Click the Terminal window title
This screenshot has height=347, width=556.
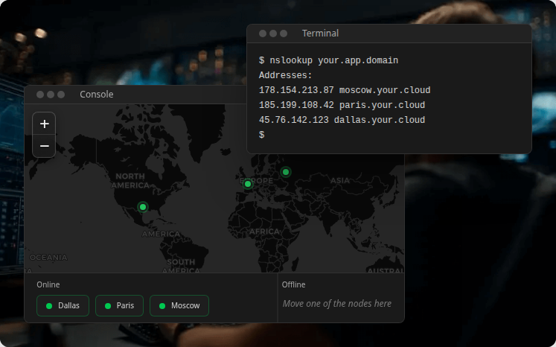click(x=320, y=34)
